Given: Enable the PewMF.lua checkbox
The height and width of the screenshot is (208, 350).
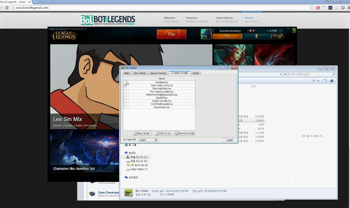Looking at the screenshot, I should 125,98.
